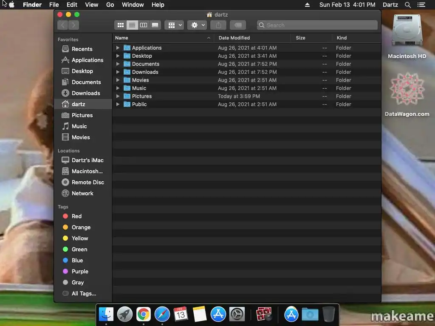Select Music in the sidebar Favorites
The image size is (435, 326).
click(83, 126)
